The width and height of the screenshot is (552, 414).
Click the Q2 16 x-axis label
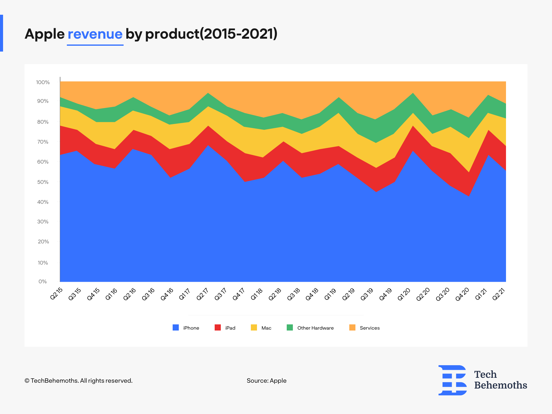pyautogui.click(x=130, y=294)
